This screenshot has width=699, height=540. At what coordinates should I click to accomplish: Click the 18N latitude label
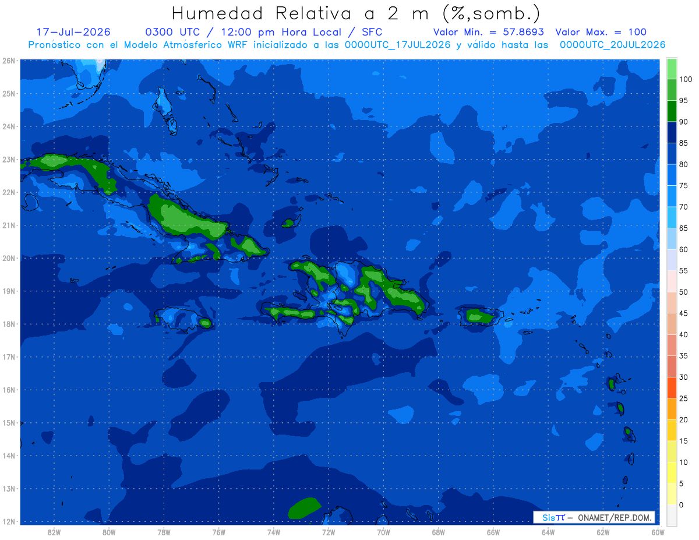tap(8, 324)
